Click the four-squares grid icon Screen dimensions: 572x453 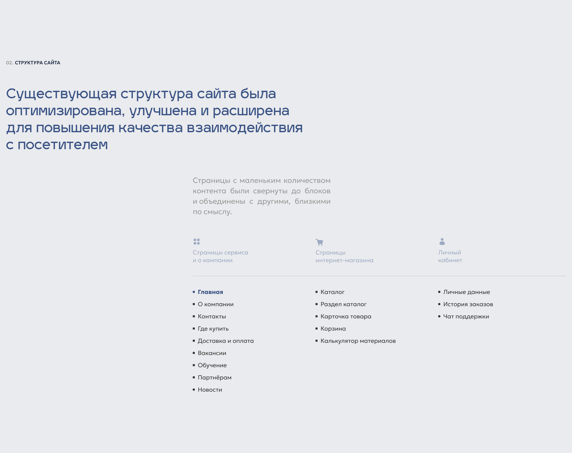(197, 242)
